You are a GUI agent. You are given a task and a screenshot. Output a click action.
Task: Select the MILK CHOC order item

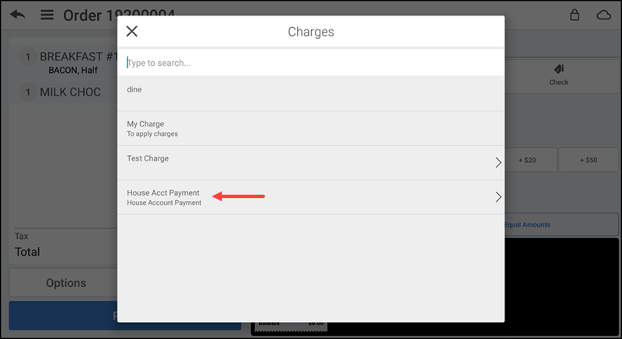coord(64,92)
